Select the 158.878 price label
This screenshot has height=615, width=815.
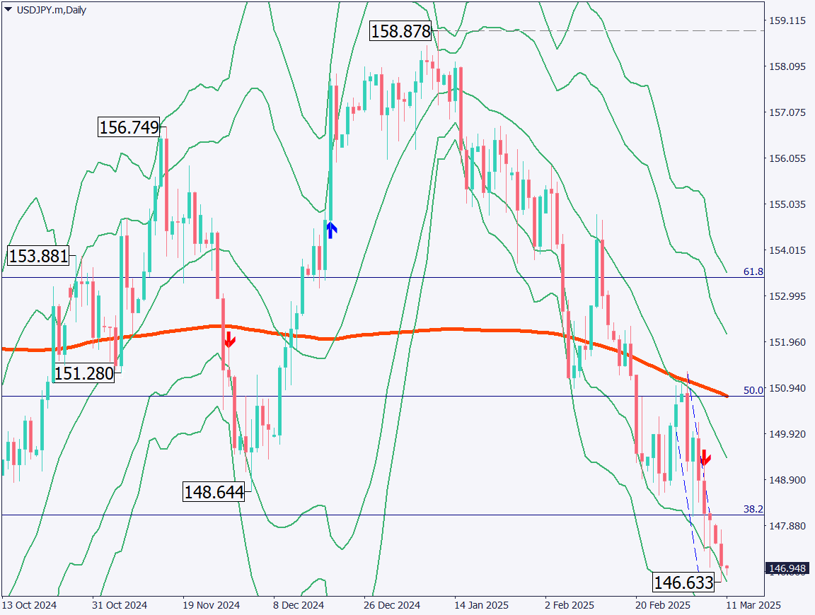tap(402, 32)
